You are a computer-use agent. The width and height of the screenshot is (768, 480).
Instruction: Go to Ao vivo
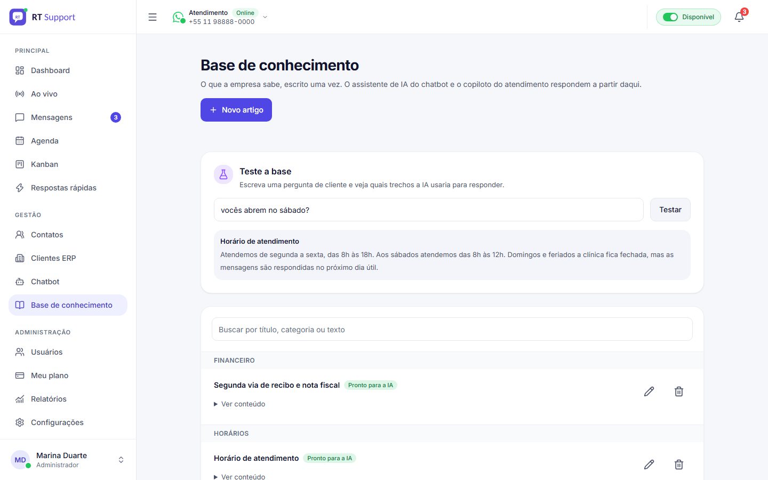tap(68, 94)
